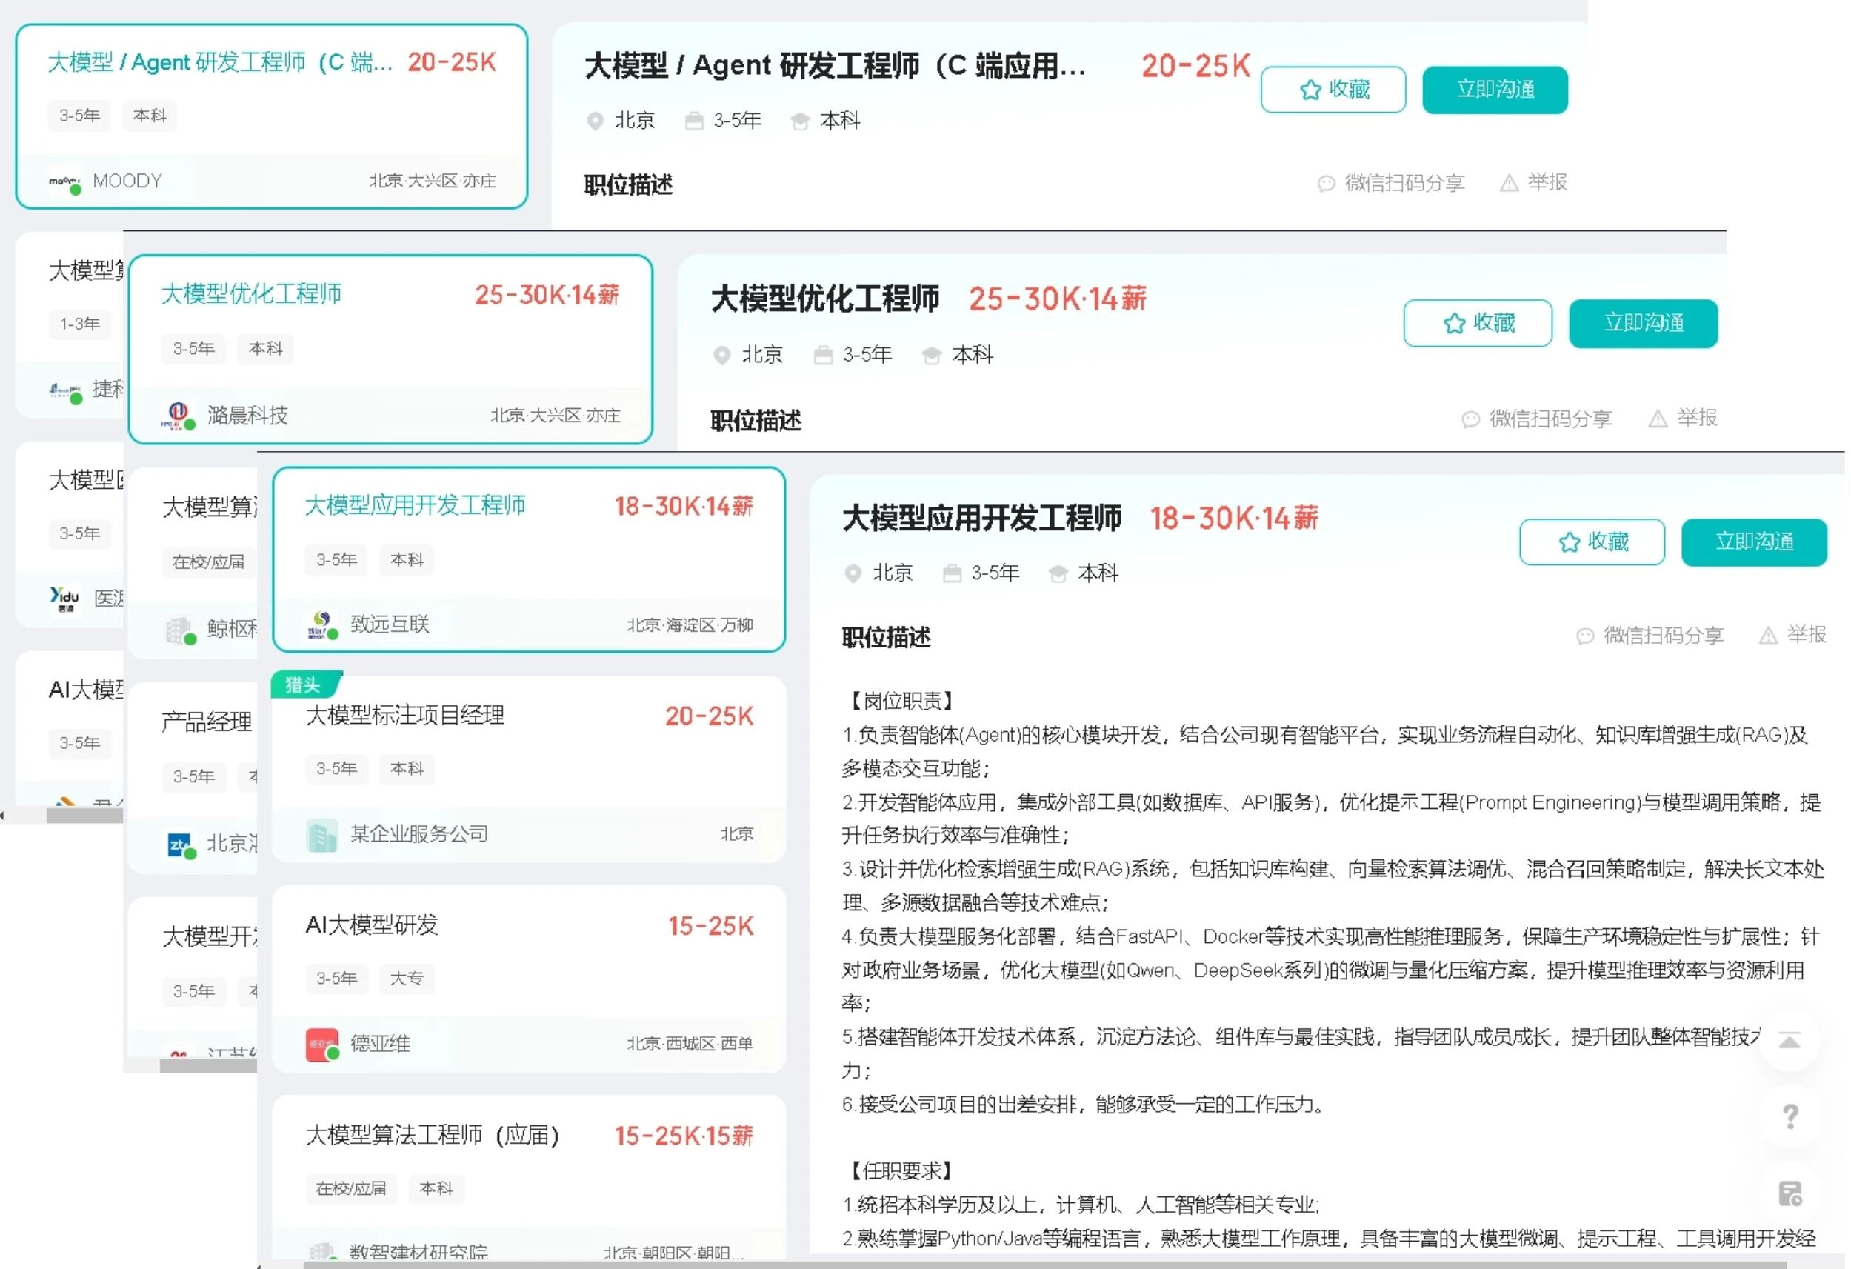Click the horizontal scrollbar of the 大模型优化工程师 window
Viewport: 1851px width, 1269px height.
208,1067
